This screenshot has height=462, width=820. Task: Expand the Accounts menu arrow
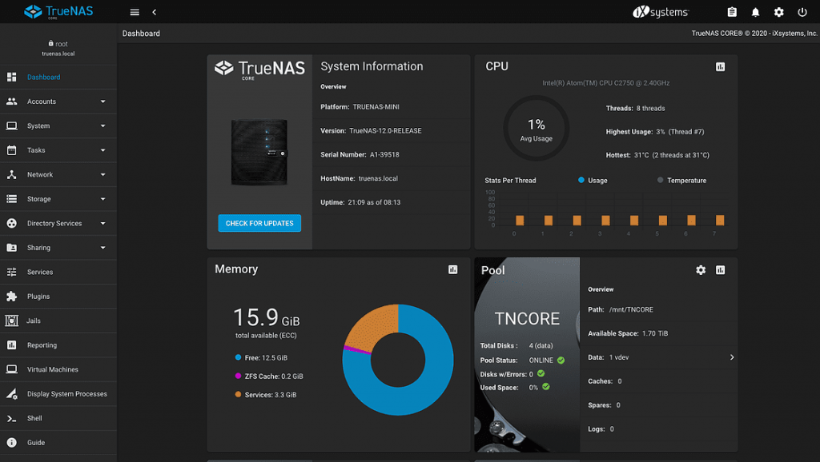(x=103, y=102)
